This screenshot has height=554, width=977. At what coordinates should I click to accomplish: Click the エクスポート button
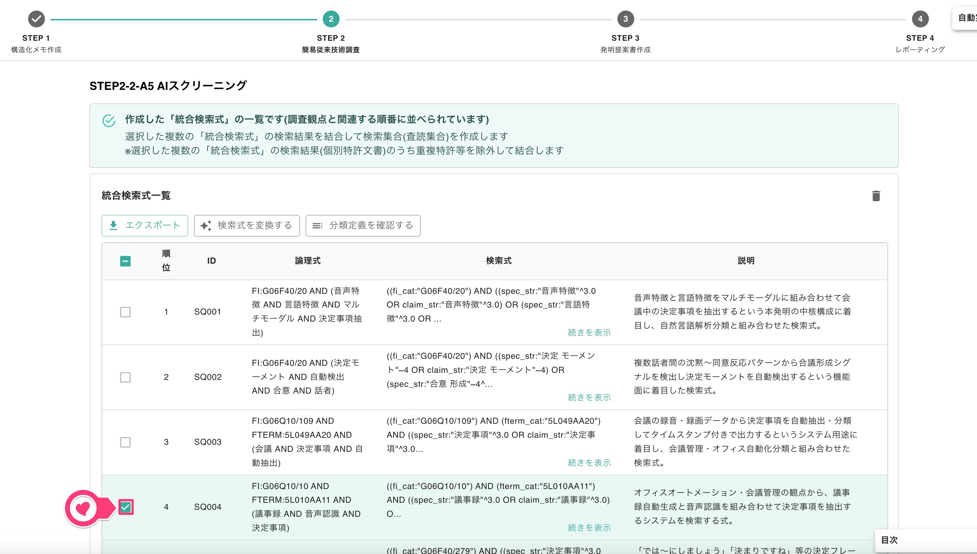pos(145,226)
